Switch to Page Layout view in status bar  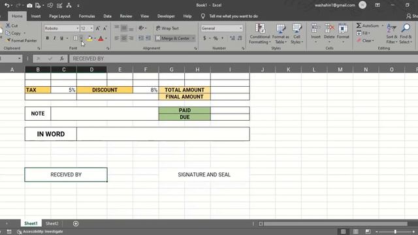point(355,232)
